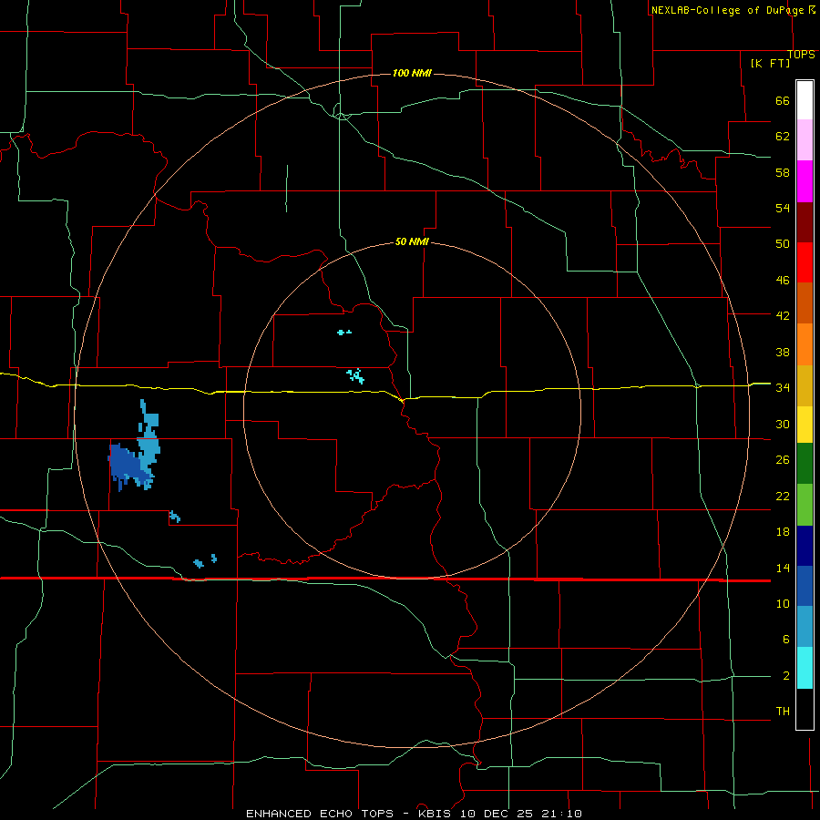Image resolution: width=820 pixels, height=820 pixels.
Task: Click the light pink swatch near 62
Action: (805, 139)
